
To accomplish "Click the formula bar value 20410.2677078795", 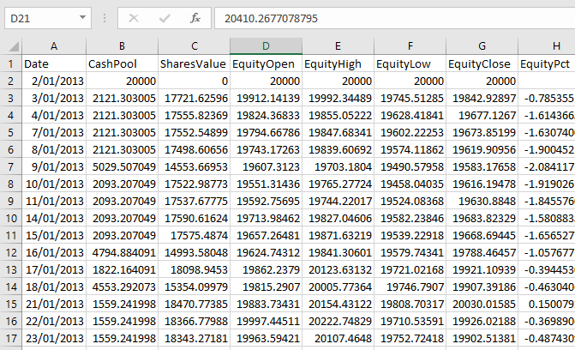I will [x=271, y=18].
